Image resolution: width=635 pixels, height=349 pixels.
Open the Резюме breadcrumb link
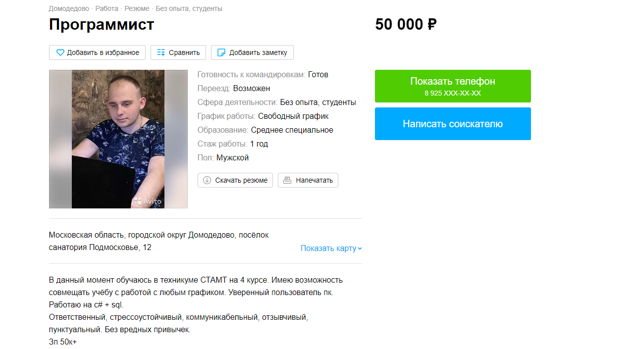pyautogui.click(x=137, y=8)
